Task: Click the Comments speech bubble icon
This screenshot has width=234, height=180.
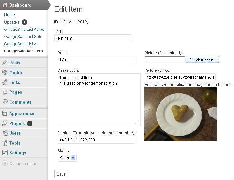Action: click(x=5, y=102)
